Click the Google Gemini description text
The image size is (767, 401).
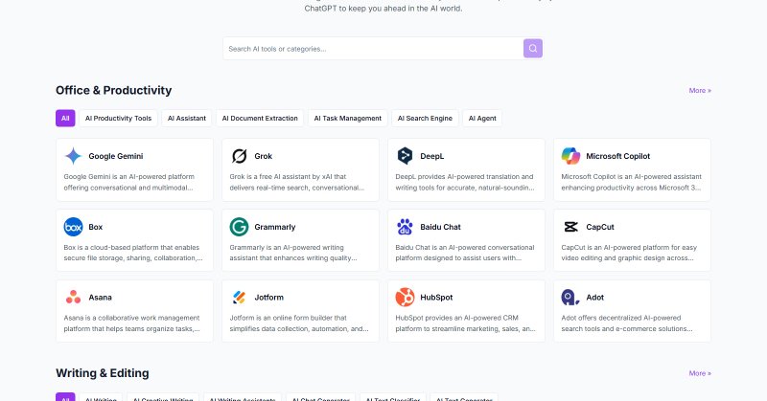(x=129, y=182)
